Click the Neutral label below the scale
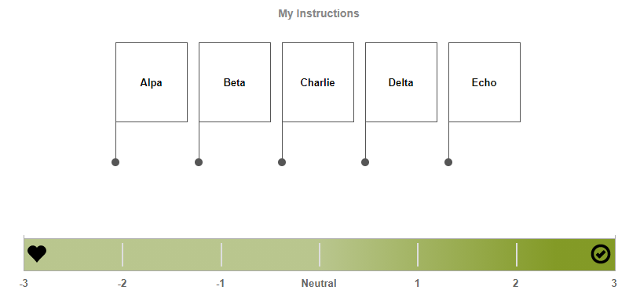 coord(319,284)
